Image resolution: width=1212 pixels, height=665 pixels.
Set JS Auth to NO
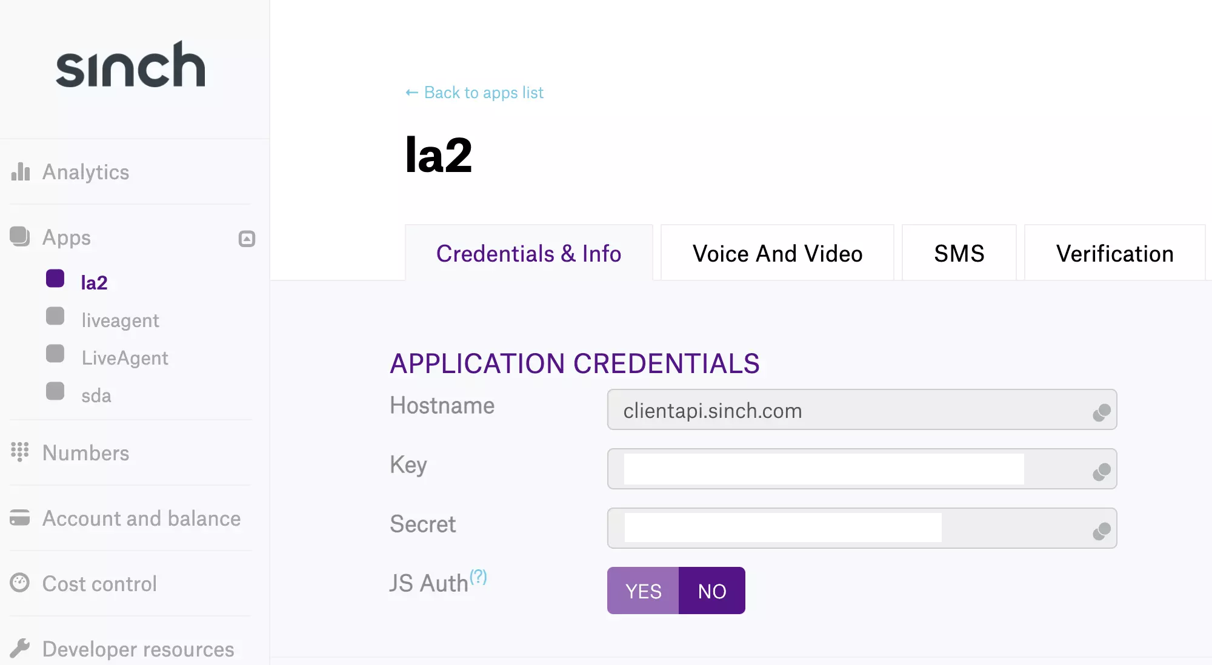[x=711, y=591]
